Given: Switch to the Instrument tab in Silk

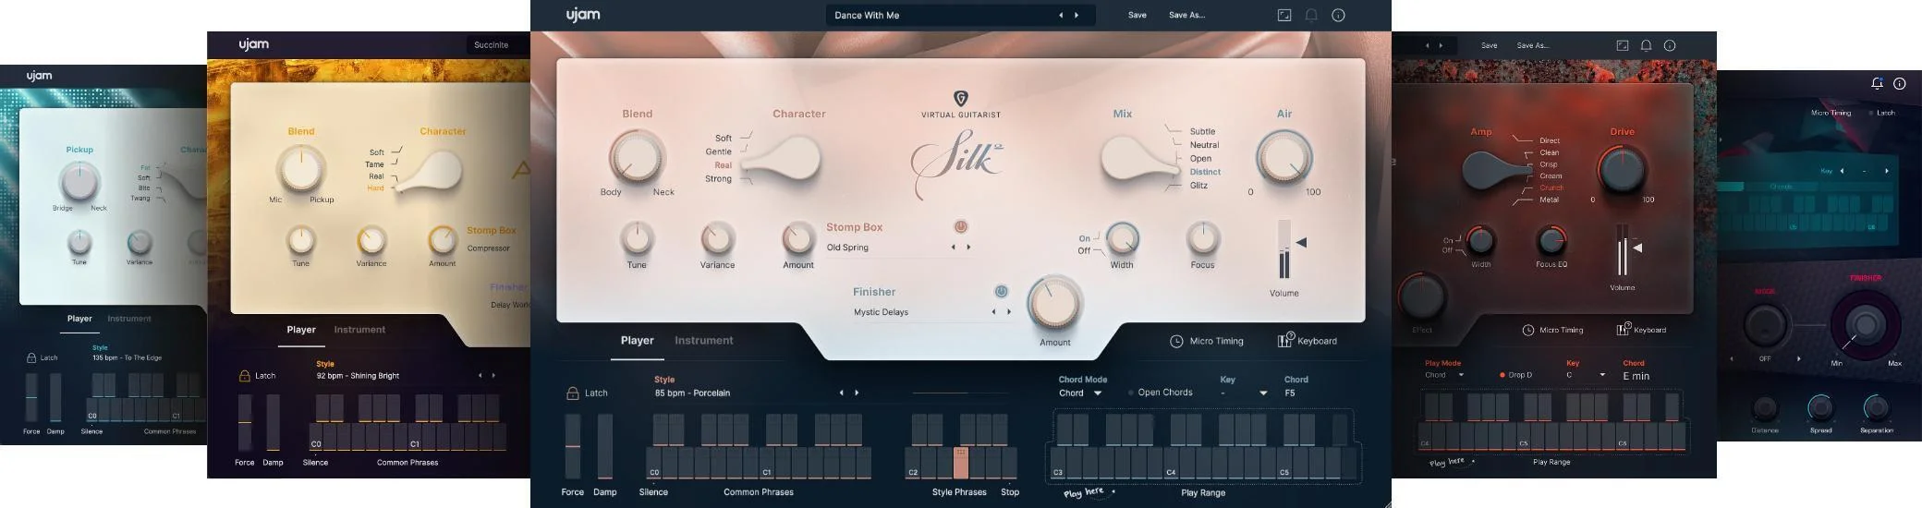Looking at the screenshot, I should coord(704,340).
